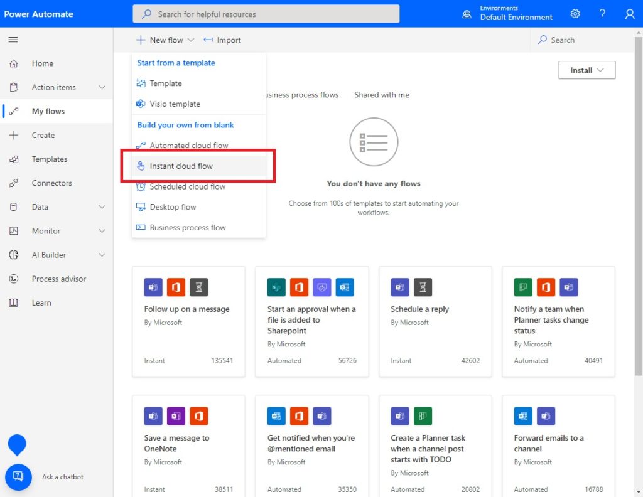Image resolution: width=643 pixels, height=497 pixels.
Task: Click the blue location pin icon
Action: pyautogui.click(x=17, y=445)
